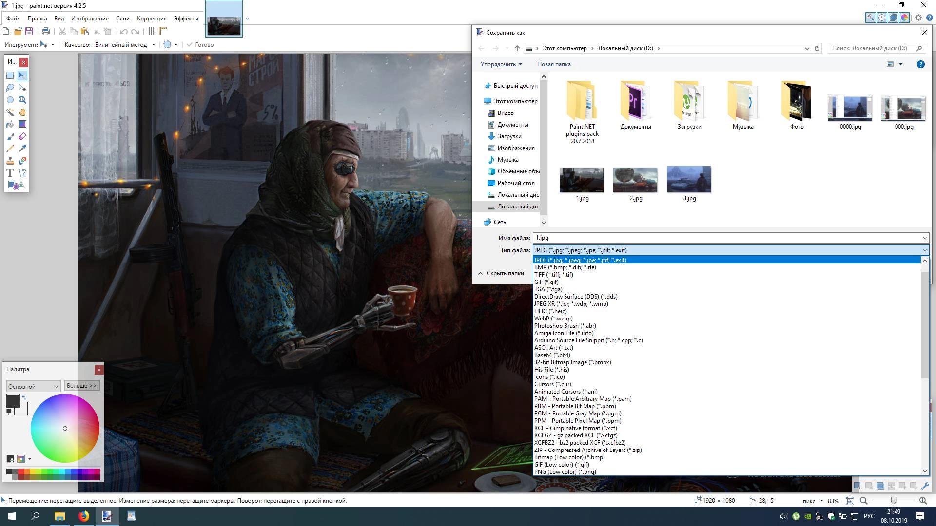The image size is (936, 526).
Task: Select the Lasso Select tool
Action: [10, 88]
